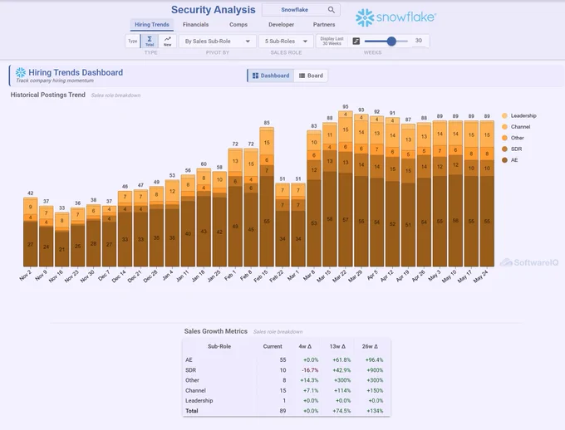Click the +96.4% value in AE row
This screenshot has width=565, height=430.
(374, 359)
